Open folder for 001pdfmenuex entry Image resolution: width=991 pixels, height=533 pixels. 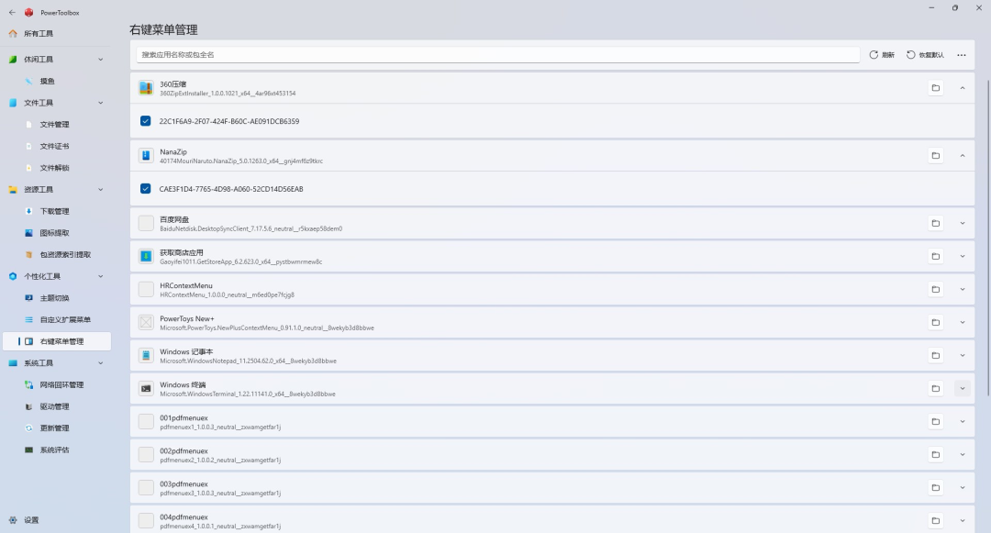(x=935, y=421)
